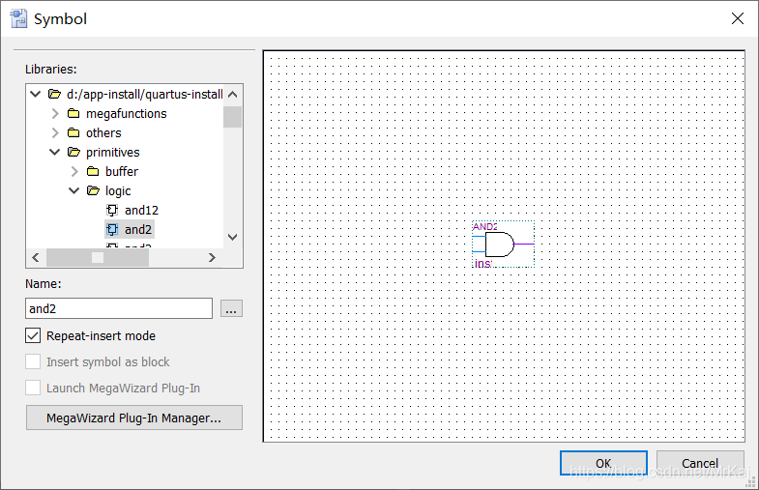Click the vertical scrollbar thumb in Libraries
759x490 pixels.
coord(233,117)
